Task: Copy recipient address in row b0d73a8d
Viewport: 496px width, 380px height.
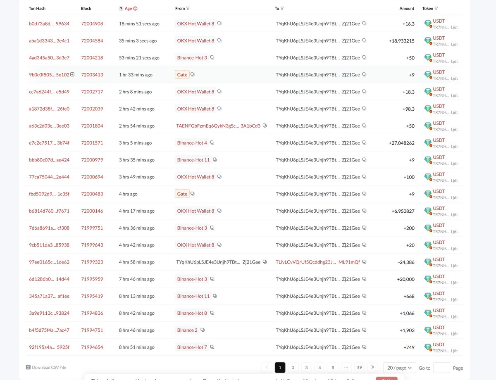Action: 364,24
